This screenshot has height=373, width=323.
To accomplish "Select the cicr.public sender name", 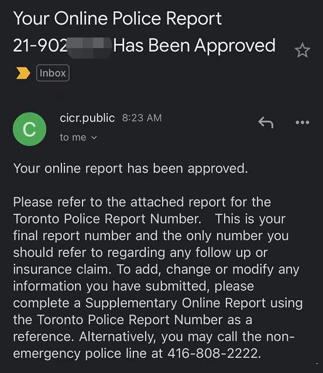I will (x=87, y=118).
